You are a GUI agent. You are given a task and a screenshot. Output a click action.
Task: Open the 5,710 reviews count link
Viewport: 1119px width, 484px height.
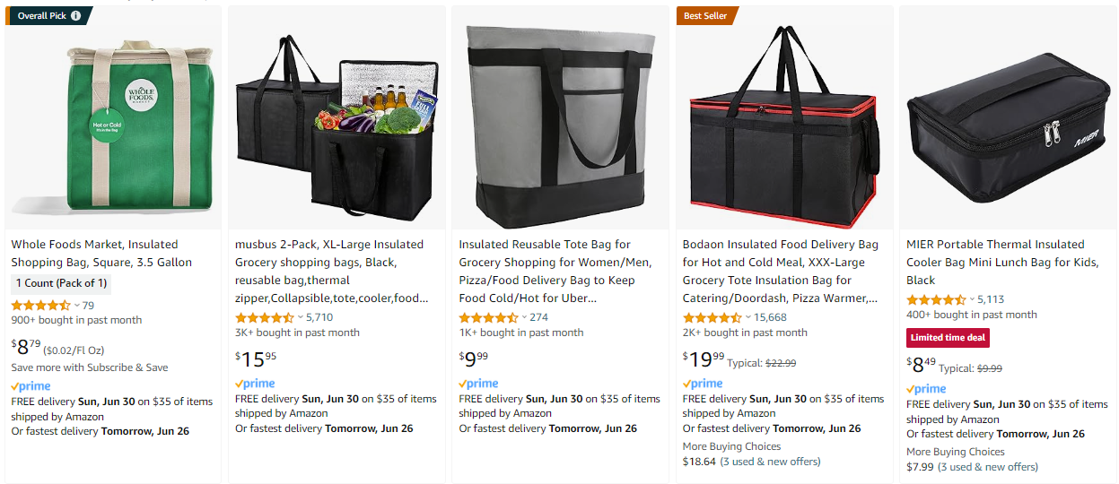319,317
